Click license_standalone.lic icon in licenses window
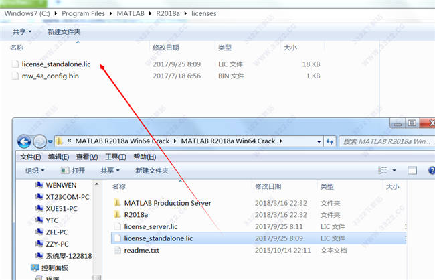Screen dimensions: 435x280 15,64
